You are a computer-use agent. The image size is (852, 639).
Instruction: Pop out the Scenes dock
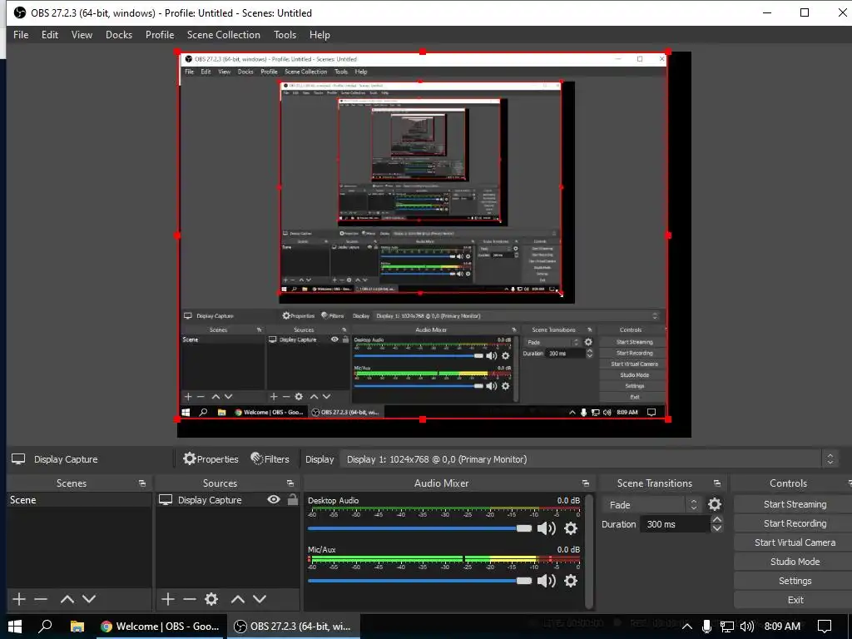click(142, 483)
